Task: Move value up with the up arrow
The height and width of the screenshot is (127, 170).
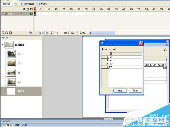Action: coord(114,49)
